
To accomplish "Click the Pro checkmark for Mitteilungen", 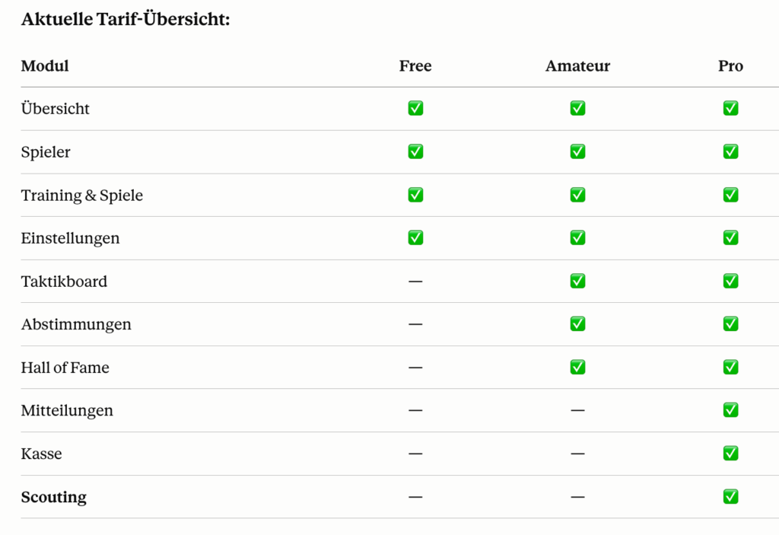I will [x=730, y=409].
